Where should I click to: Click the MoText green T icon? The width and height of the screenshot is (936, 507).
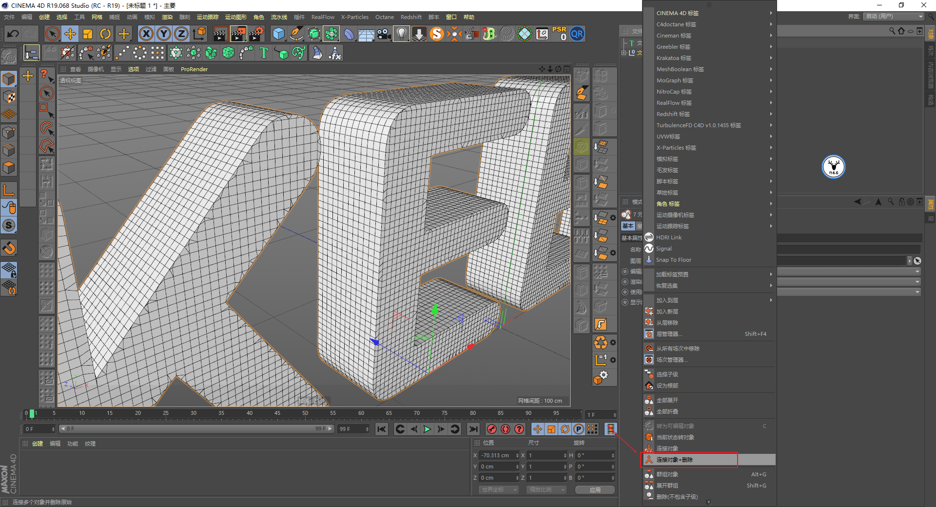click(x=264, y=53)
